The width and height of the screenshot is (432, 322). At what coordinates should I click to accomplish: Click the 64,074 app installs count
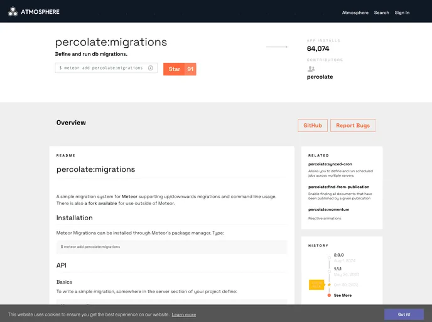318,49
